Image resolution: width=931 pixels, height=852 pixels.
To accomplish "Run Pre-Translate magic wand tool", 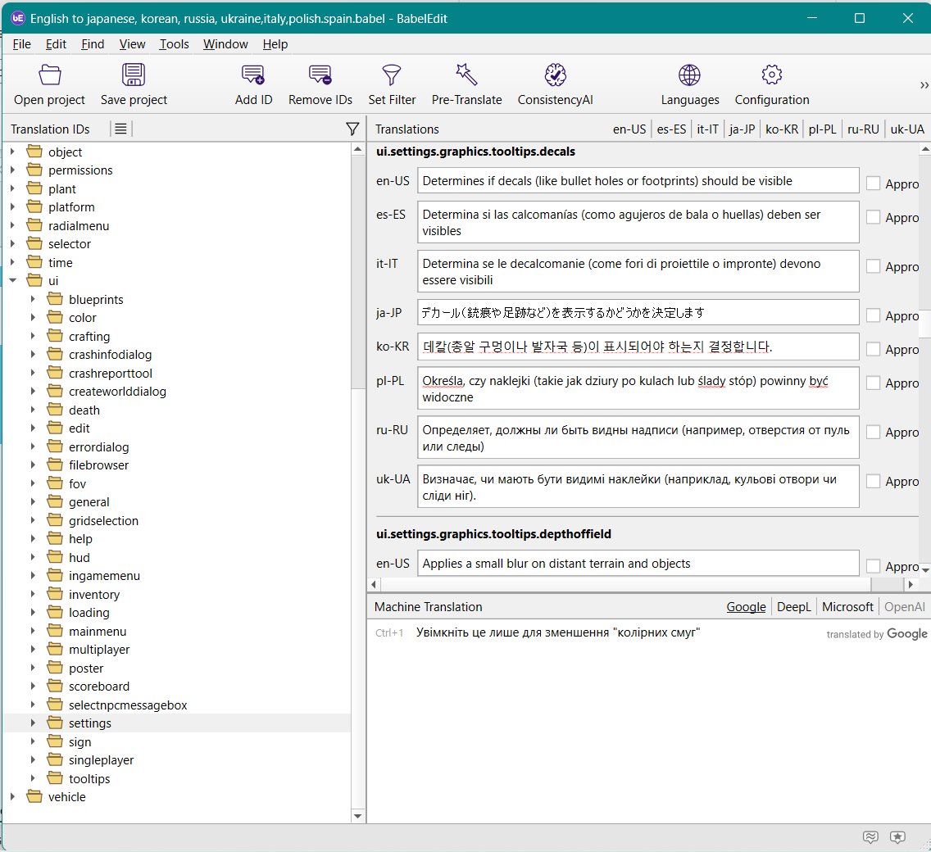I will click(466, 75).
